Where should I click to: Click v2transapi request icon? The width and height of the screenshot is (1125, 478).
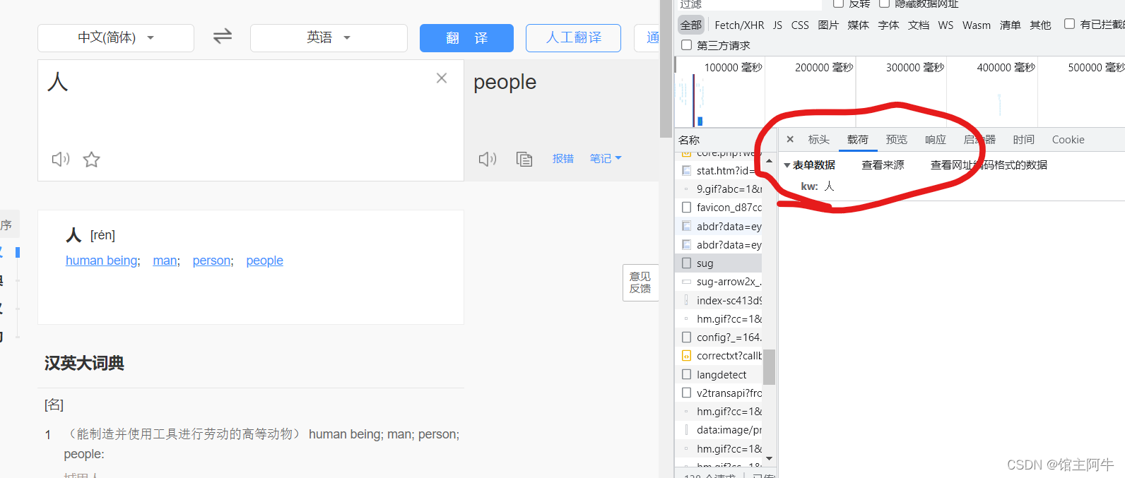[x=686, y=393]
